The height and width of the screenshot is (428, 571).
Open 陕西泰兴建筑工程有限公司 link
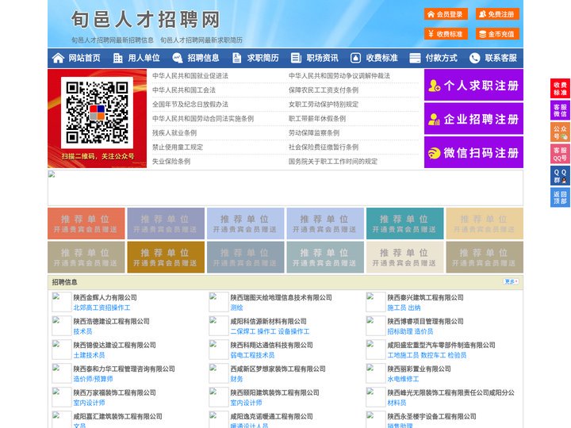(x=426, y=297)
